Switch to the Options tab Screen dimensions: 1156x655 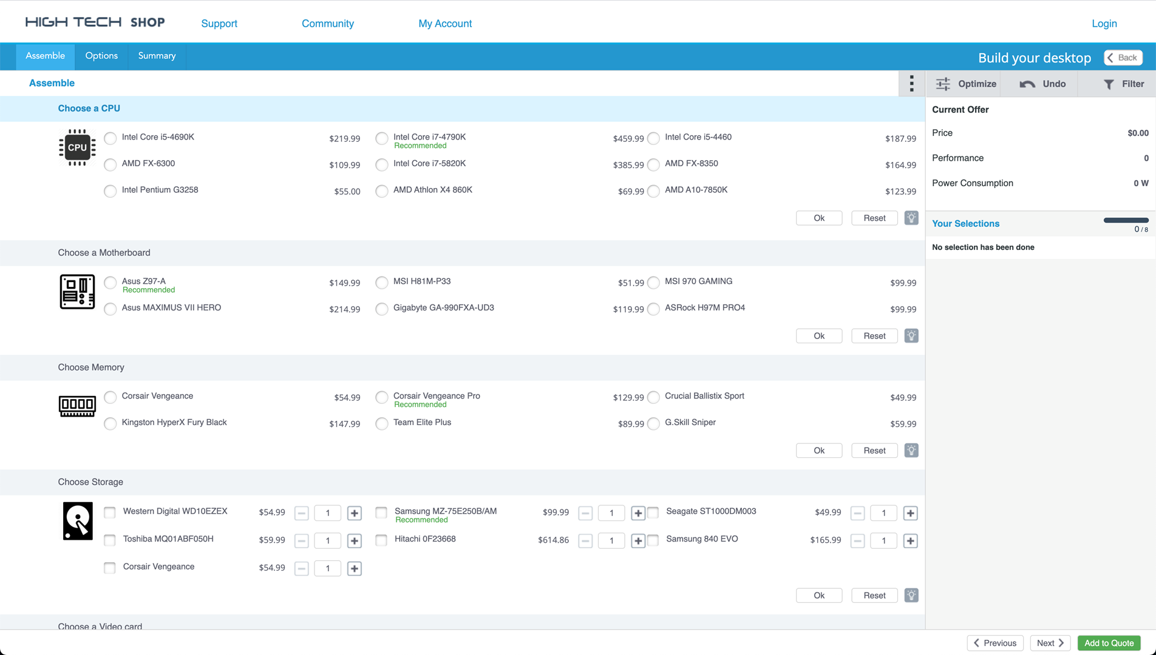point(101,56)
